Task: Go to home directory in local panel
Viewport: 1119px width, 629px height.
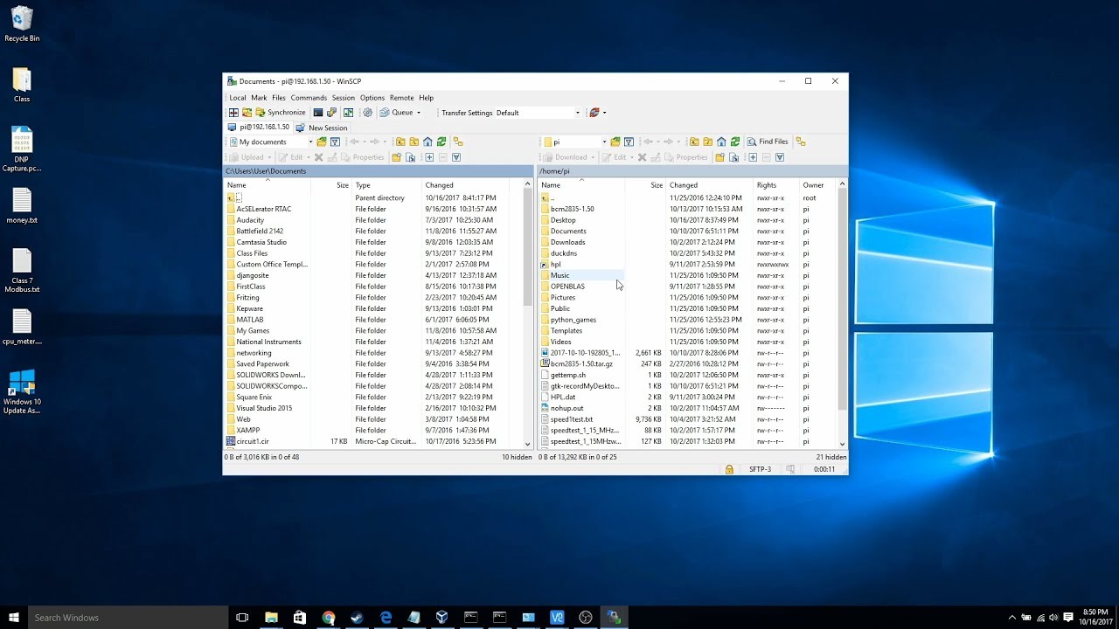Action: click(x=427, y=142)
